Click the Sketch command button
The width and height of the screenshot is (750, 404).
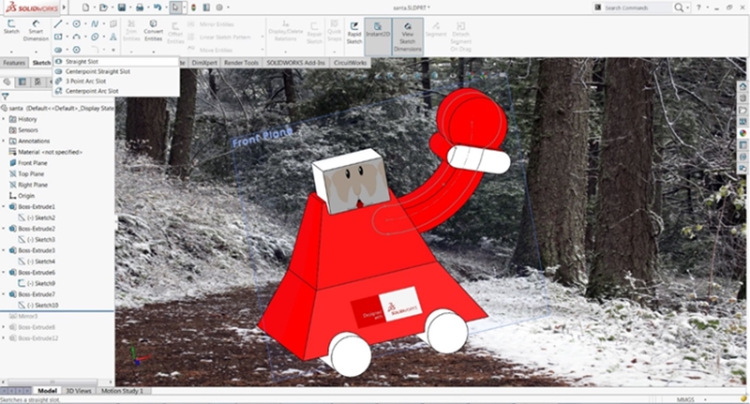(x=11, y=27)
